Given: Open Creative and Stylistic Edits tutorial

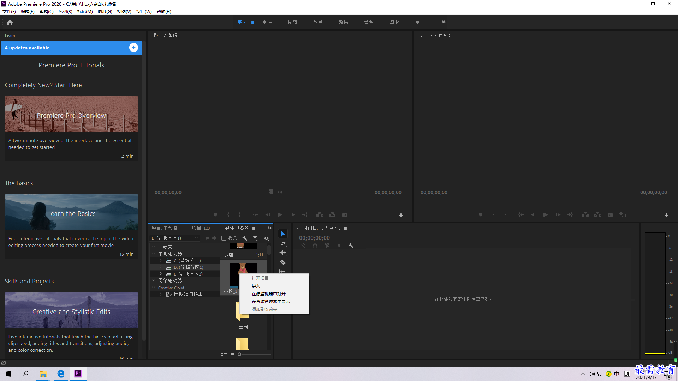Looking at the screenshot, I should [x=71, y=310].
